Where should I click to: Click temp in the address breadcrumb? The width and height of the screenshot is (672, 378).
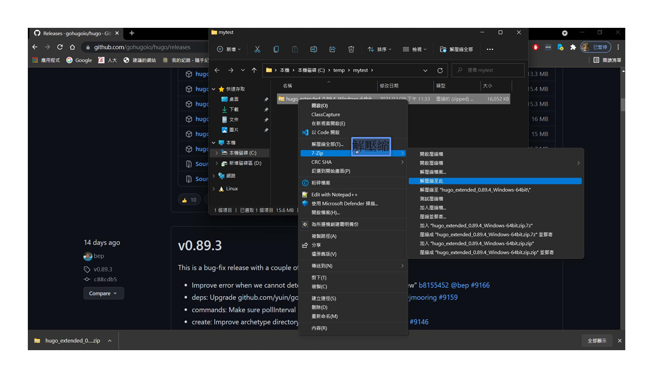tap(339, 70)
